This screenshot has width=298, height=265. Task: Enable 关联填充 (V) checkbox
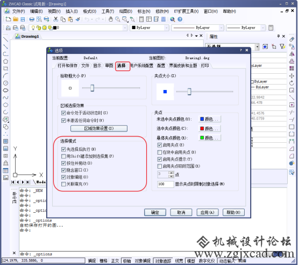(63, 184)
